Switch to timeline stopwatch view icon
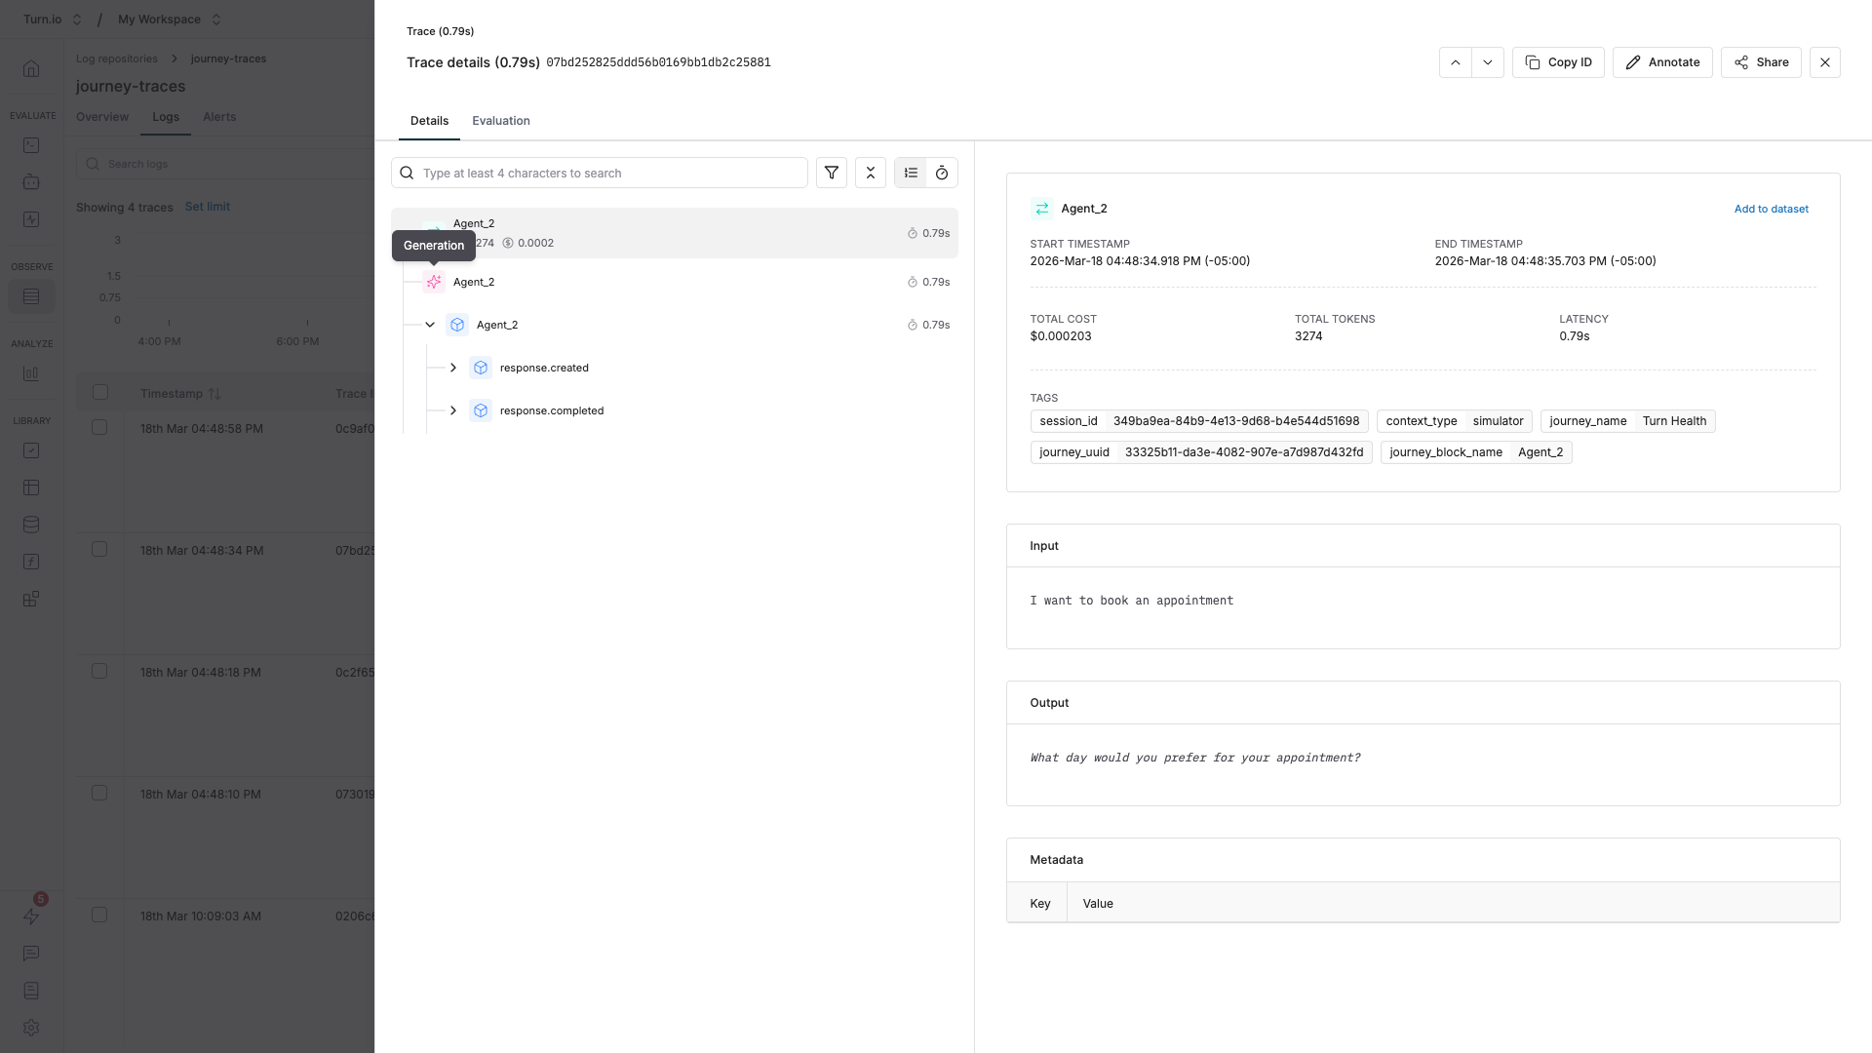The image size is (1872, 1053). 942,173
